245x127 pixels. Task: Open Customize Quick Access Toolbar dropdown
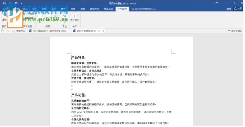click(21, 3)
